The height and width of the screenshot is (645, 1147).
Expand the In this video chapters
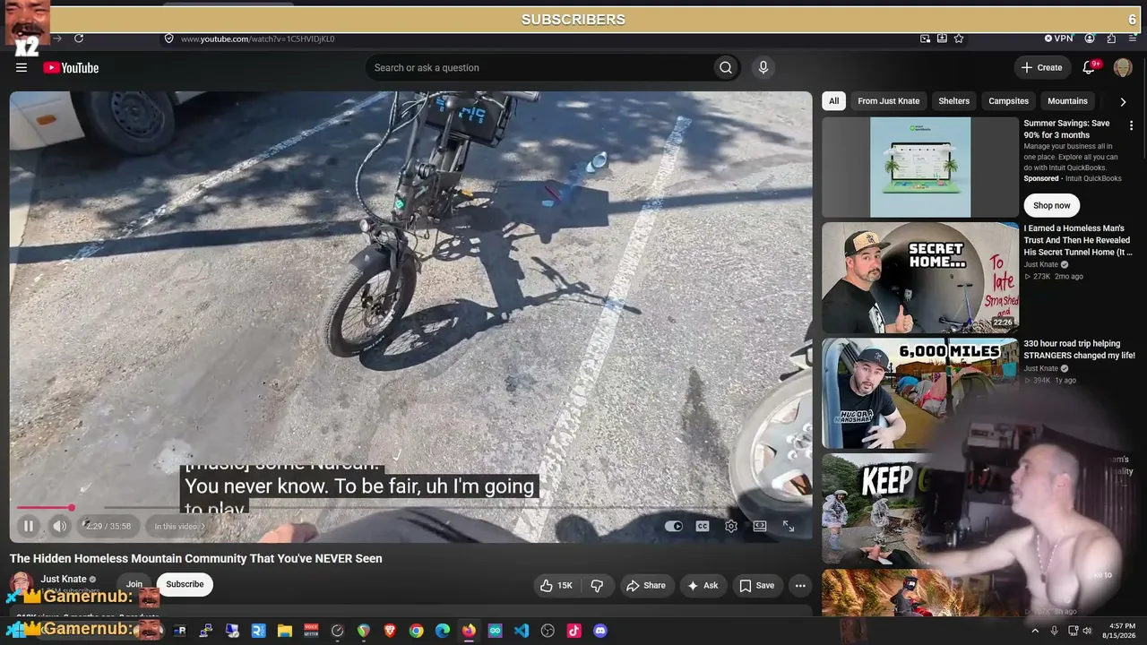pyautogui.click(x=179, y=527)
